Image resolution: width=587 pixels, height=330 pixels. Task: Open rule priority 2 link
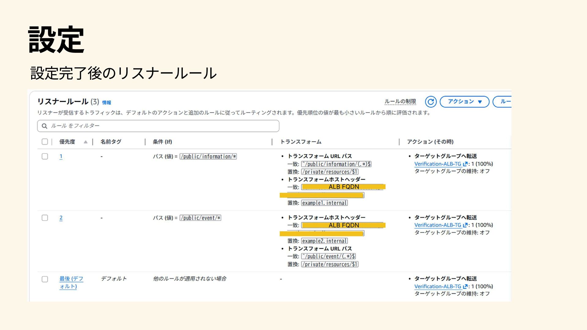tap(61, 218)
